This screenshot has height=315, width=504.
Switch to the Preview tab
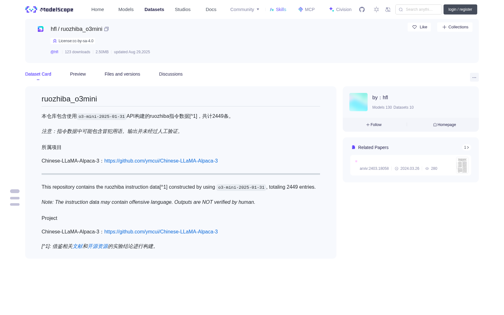pyautogui.click(x=78, y=74)
